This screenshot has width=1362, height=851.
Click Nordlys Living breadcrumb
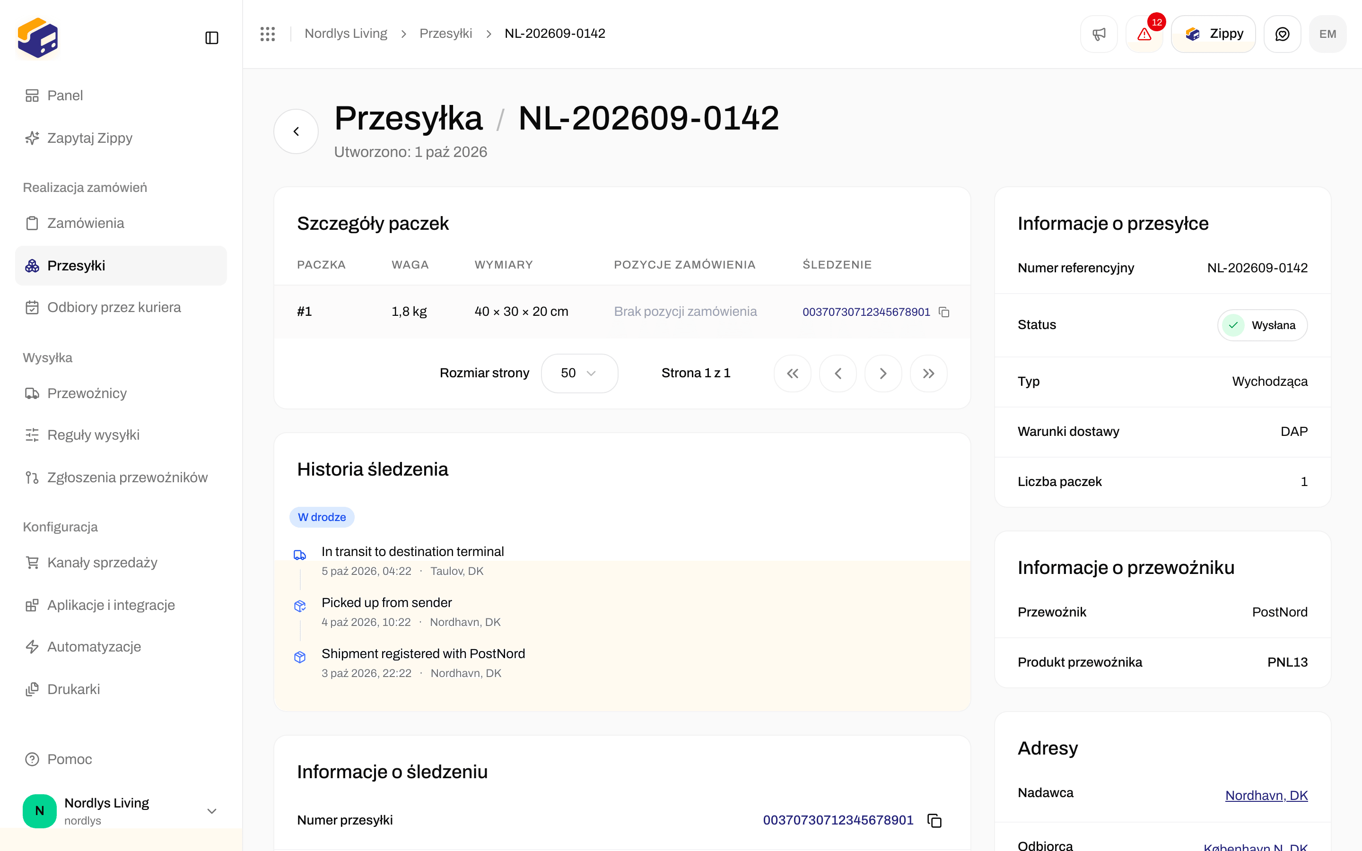tap(346, 34)
